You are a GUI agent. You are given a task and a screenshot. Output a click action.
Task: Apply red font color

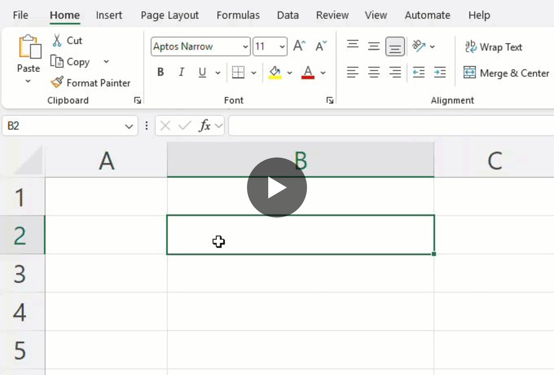(308, 72)
